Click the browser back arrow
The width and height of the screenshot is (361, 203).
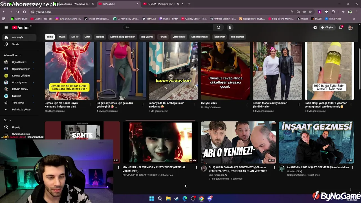[4, 12]
